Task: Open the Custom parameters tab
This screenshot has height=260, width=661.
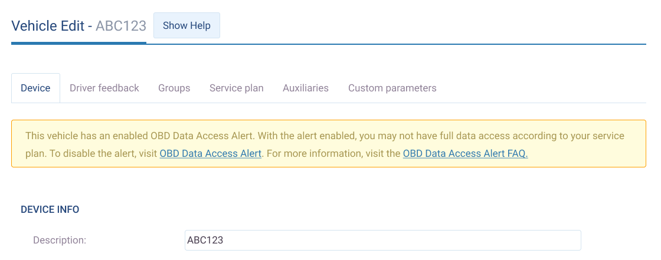Action: coord(392,88)
